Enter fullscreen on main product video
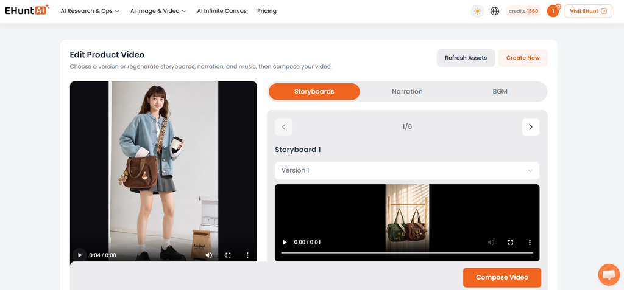 point(228,255)
